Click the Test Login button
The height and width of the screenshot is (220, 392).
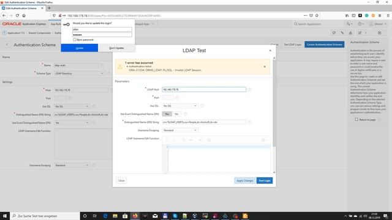click(265, 181)
